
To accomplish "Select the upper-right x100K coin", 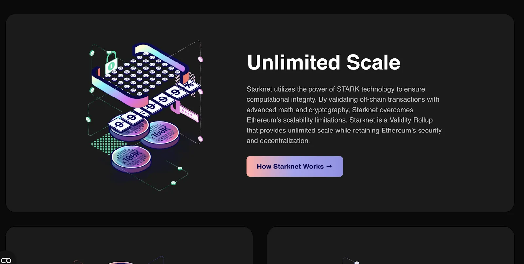I will 160,134.
